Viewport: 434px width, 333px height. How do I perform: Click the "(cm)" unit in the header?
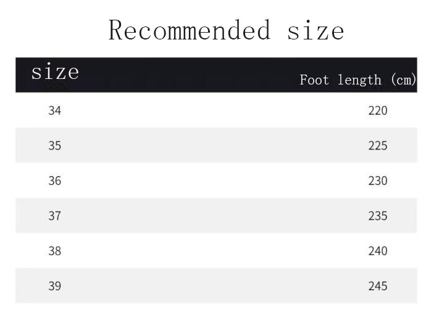pos(403,80)
